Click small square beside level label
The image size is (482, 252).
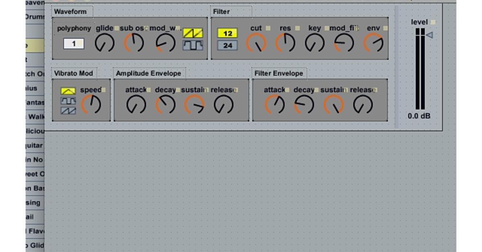coord(433,22)
